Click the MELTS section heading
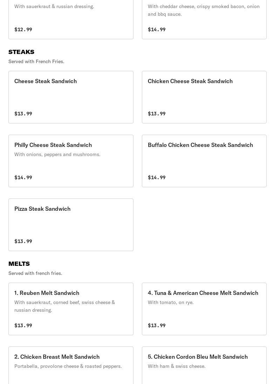The image size is (275, 384). 19,264
